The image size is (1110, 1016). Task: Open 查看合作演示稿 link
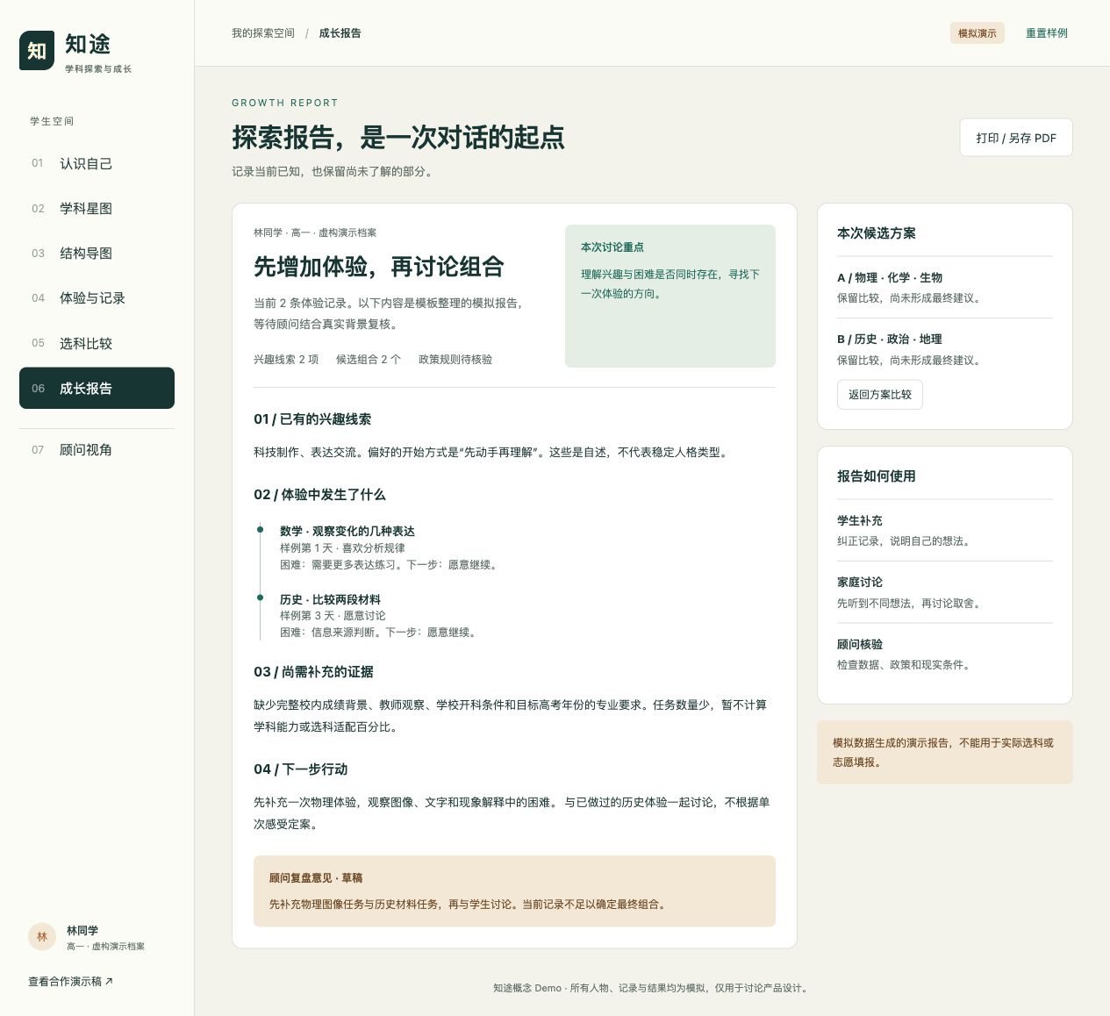[x=71, y=982]
